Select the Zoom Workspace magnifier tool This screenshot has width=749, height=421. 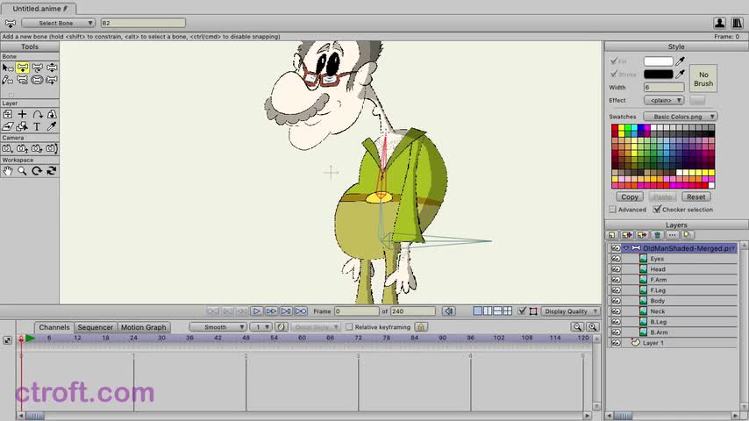tap(23, 171)
